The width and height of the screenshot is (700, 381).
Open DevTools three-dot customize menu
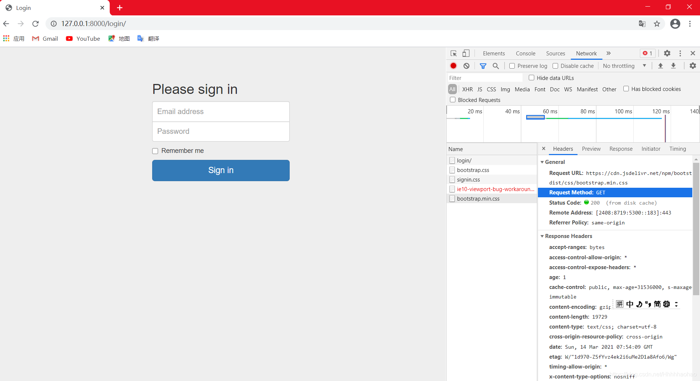[680, 54]
